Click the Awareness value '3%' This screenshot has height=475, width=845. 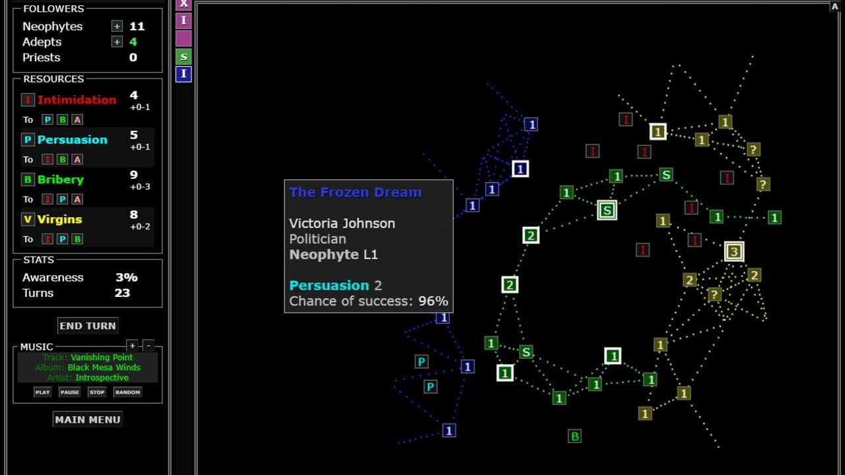(x=127, y=278)
